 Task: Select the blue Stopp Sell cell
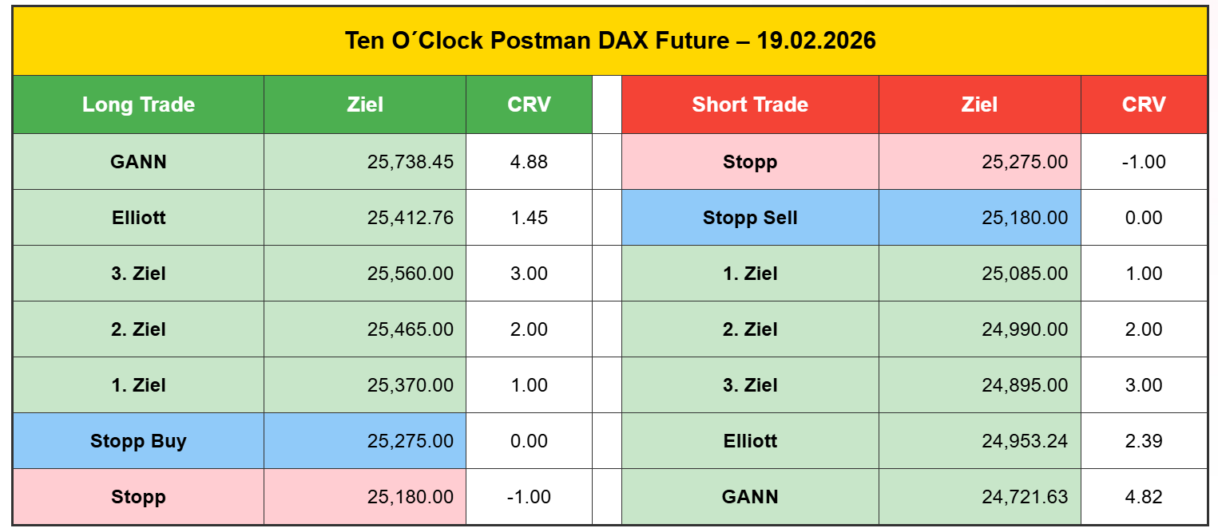749,218
